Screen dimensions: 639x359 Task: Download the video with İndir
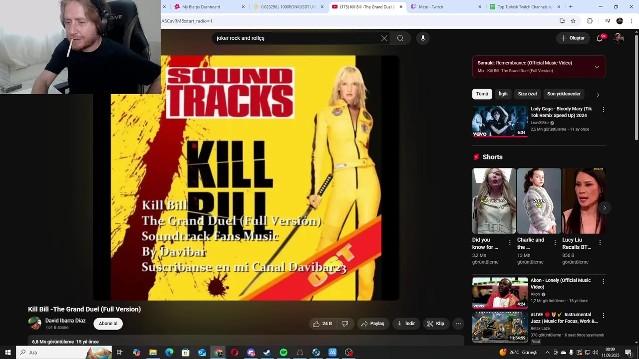[x=406, y=324]
